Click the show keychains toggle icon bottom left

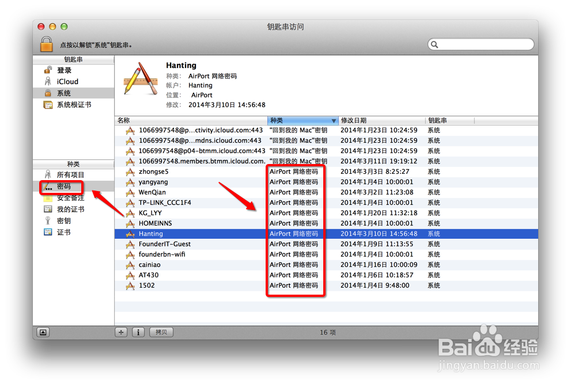coord(43,332)
